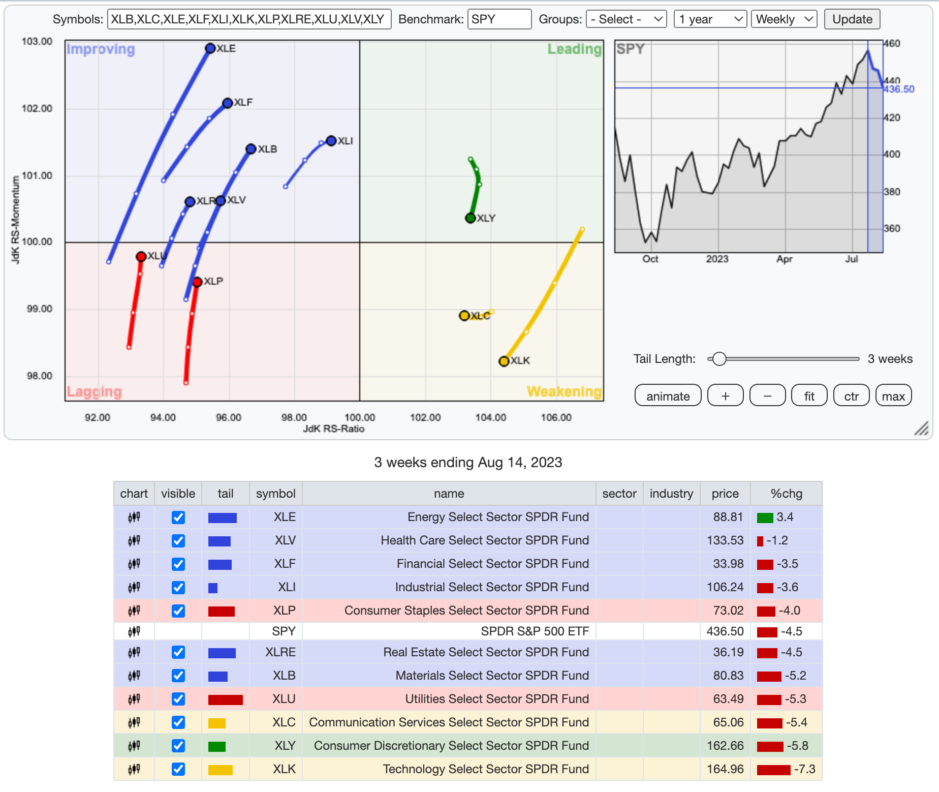Screen dimensions: 939x792
Task: Sort table by name column header
Action: point(449,494)
